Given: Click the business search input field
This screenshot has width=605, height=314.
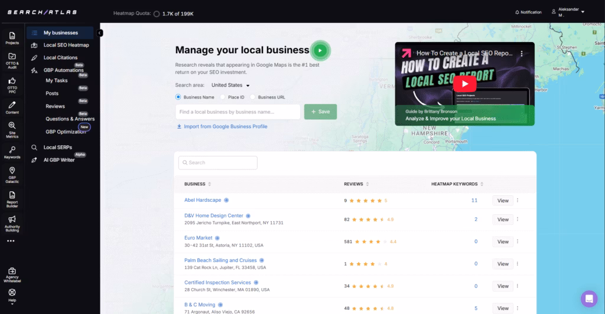Looking at the screenshot, I should pos(238,112).
